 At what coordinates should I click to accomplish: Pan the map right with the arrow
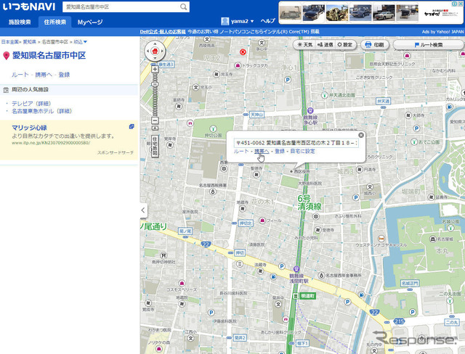[x=162, y=51]
